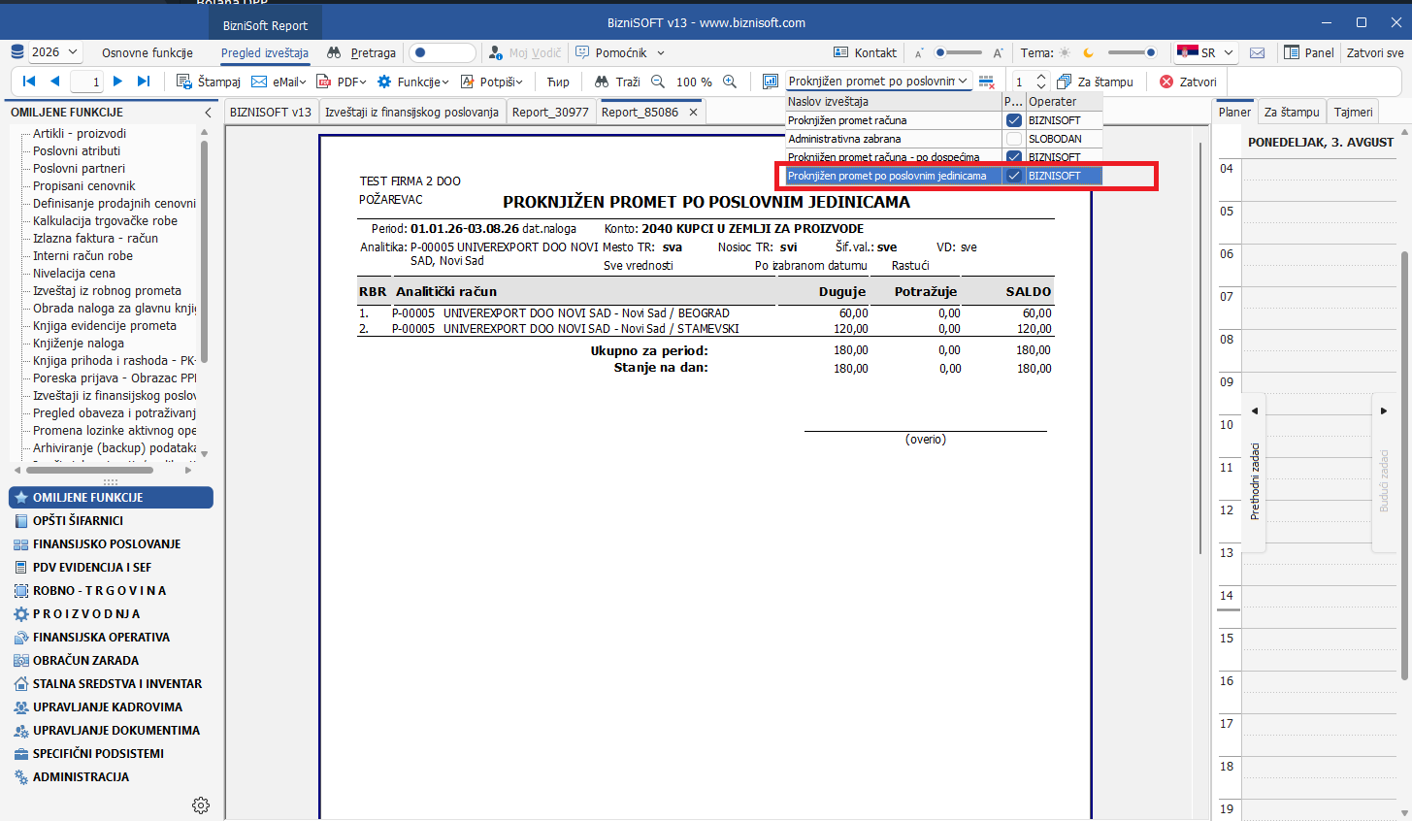Click the delete report layout icon
The width and height of the screenshot is (1412, 821).
point(986,82)
